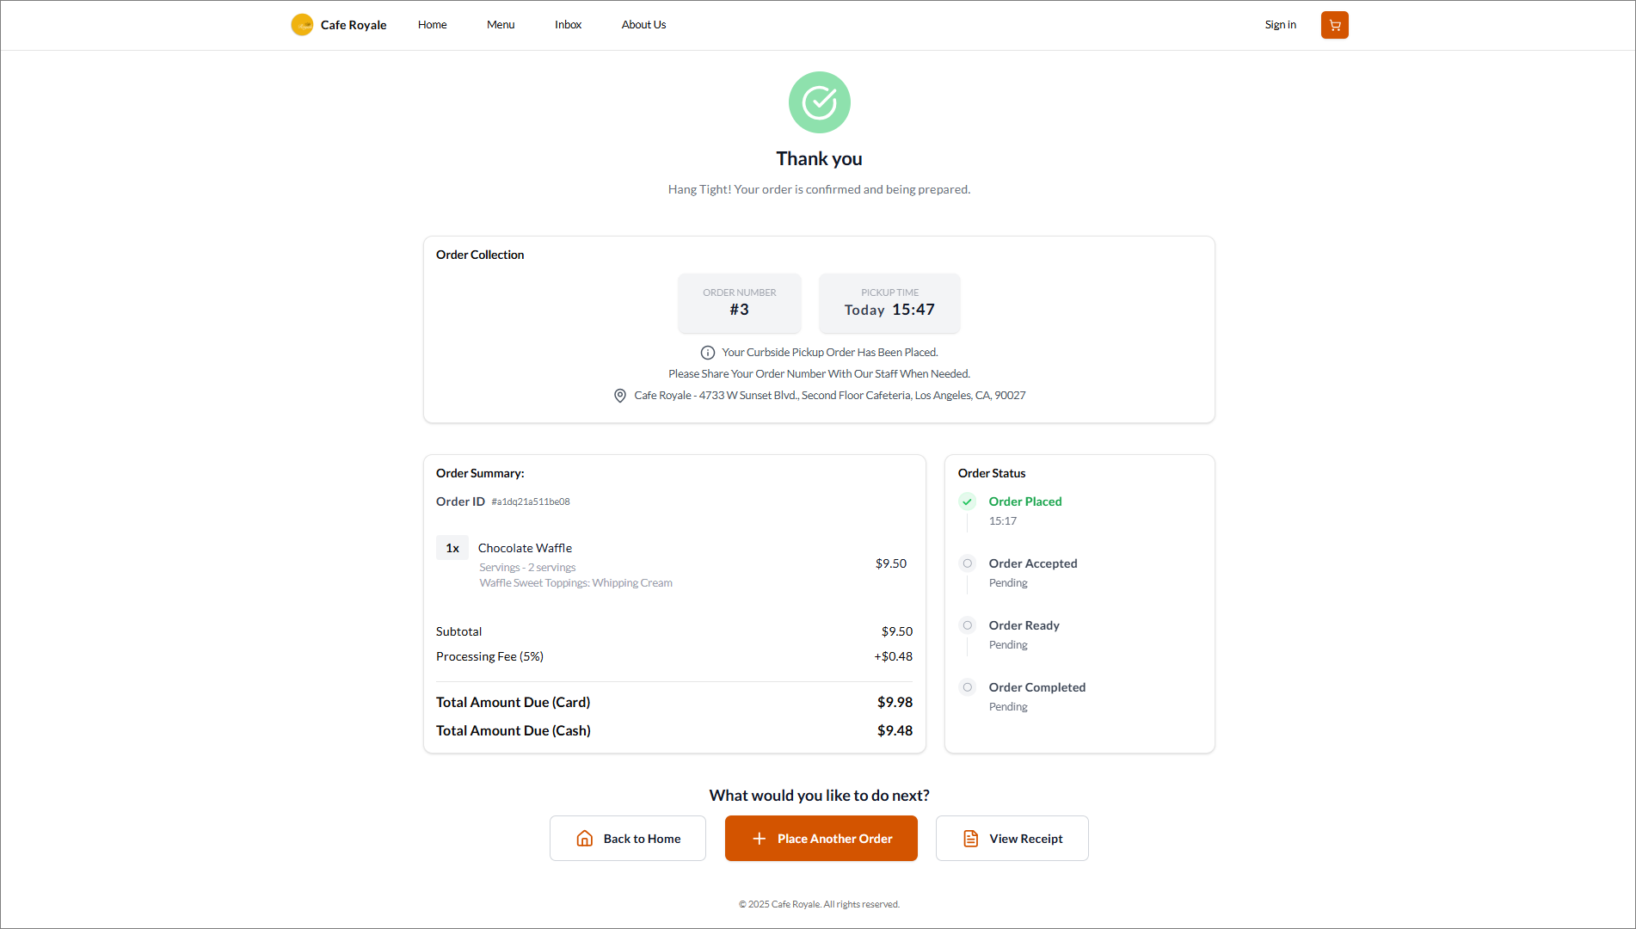Click the Cafe Royale logo icon
The image size is (1636, 929).
click(302, 25)
